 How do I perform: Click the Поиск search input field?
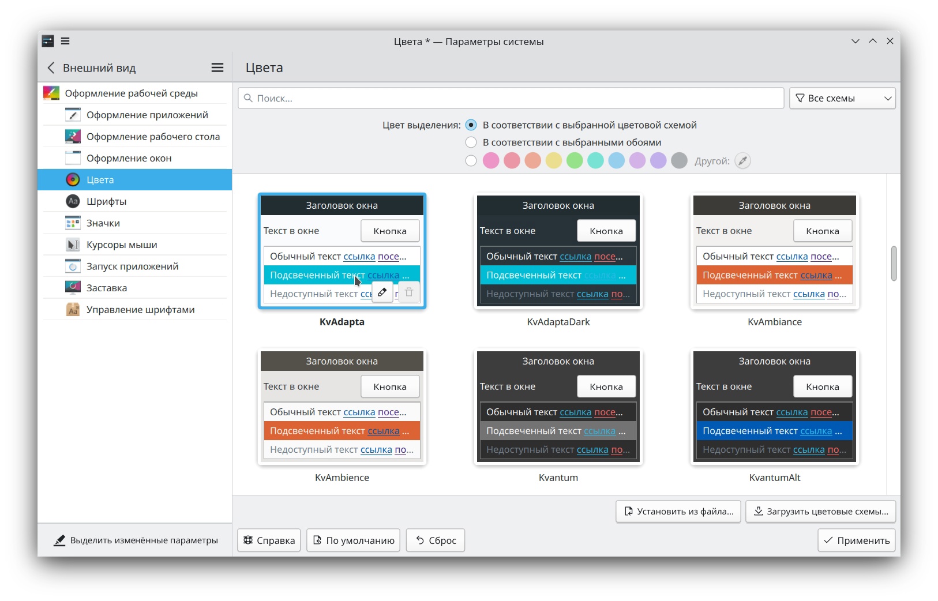(511, 98)
